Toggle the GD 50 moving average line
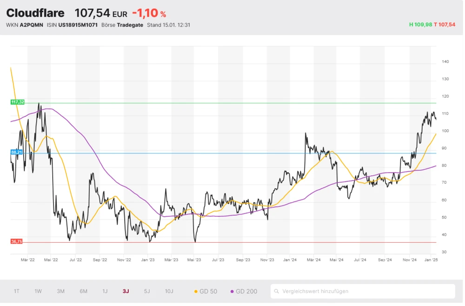The height and width of the screenshot is (306, 465). 206,292
